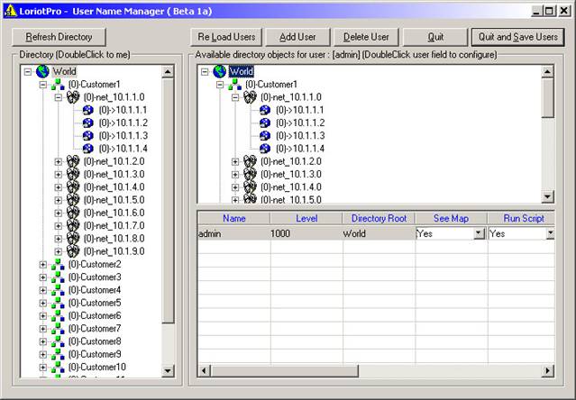Open the Run Script dropdown for admin
The height and width of the screenshot is (400, 576).
click(x=550, y=233)
